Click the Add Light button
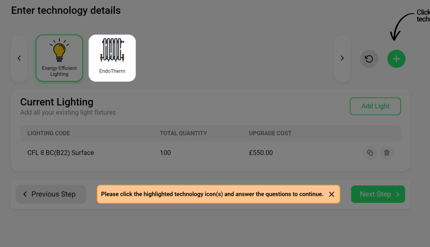 pos(375,106)
